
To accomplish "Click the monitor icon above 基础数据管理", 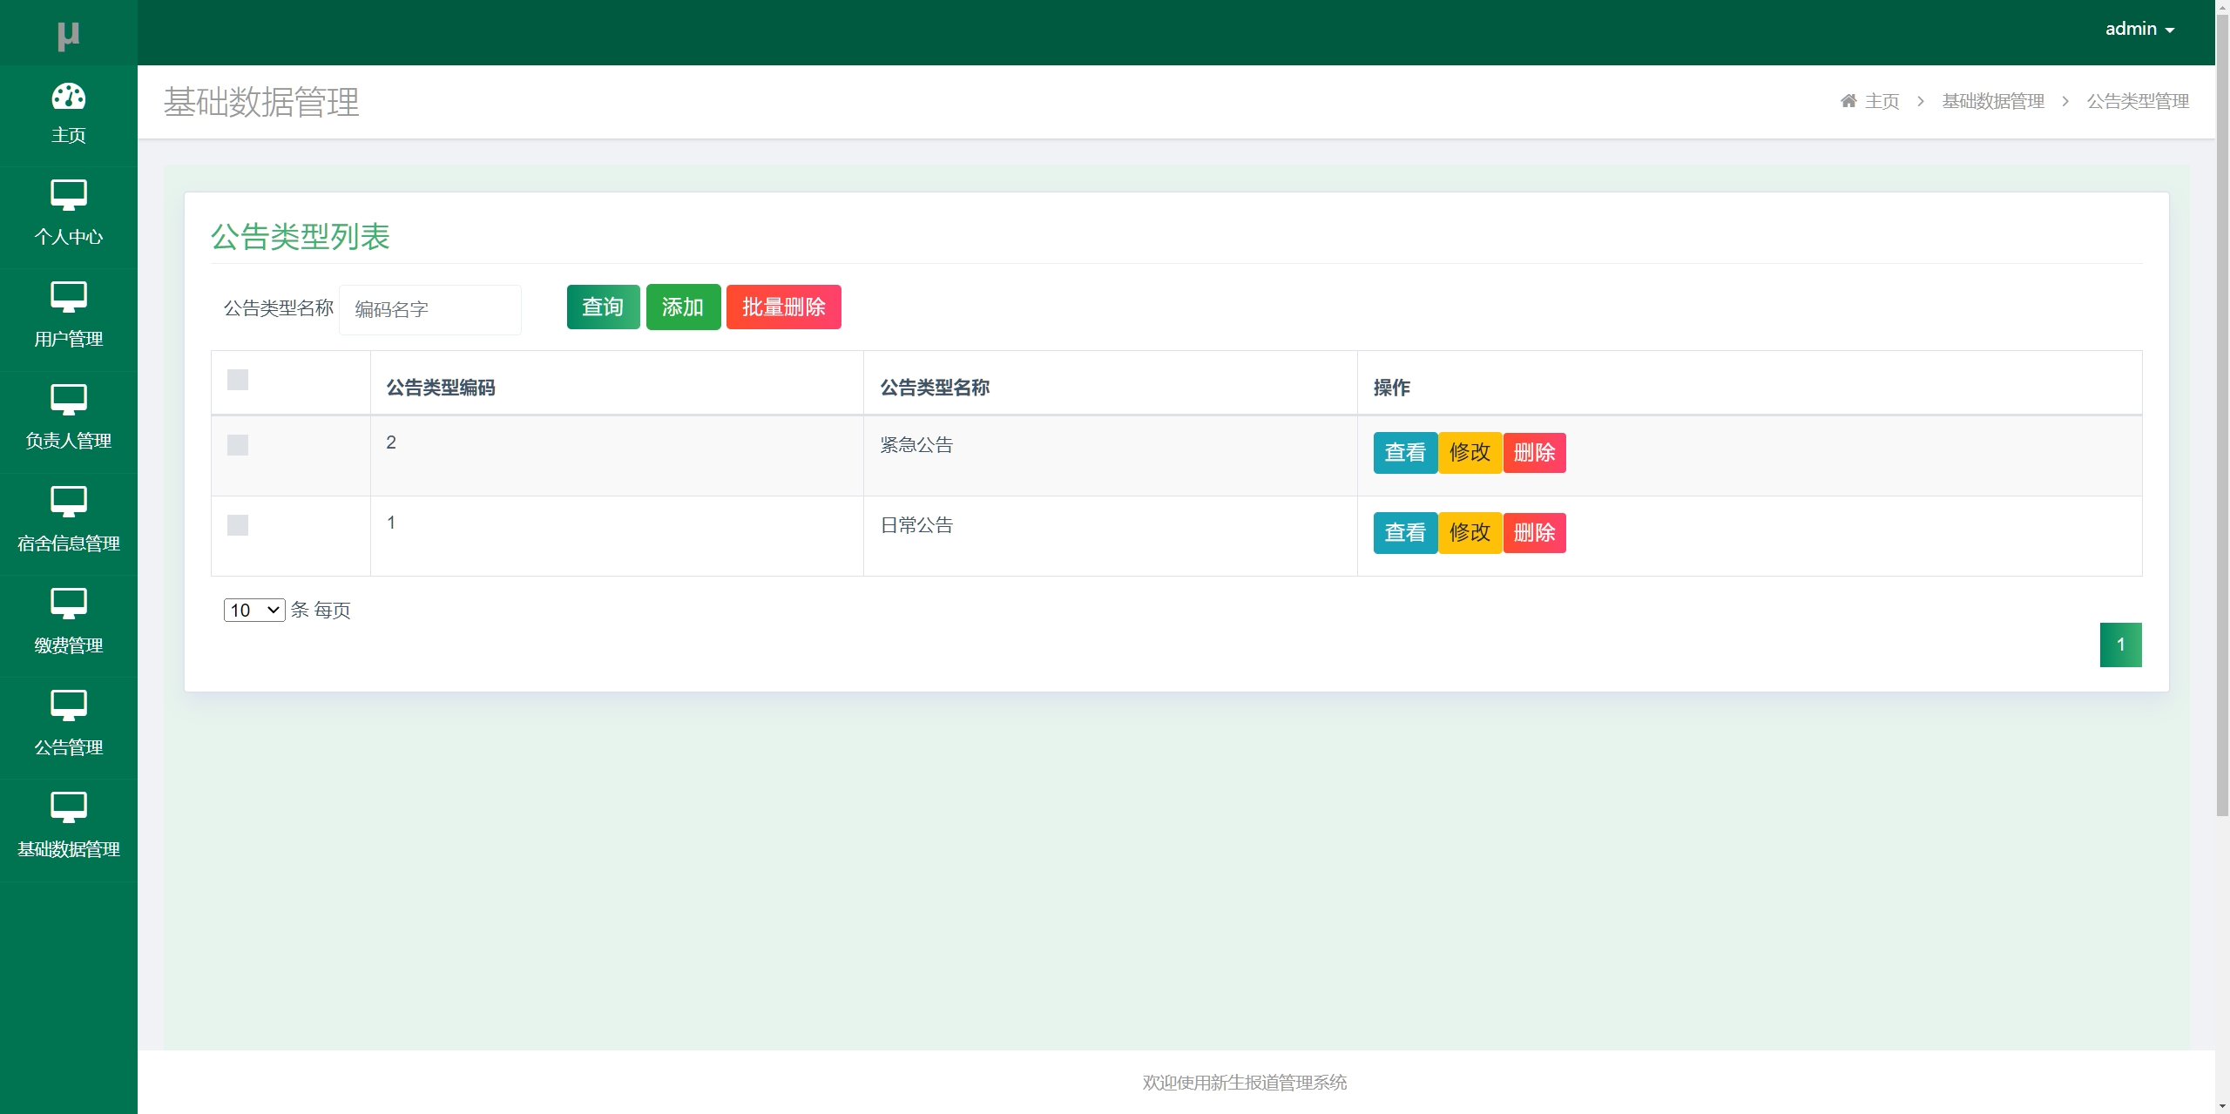I will coord(68,807).
